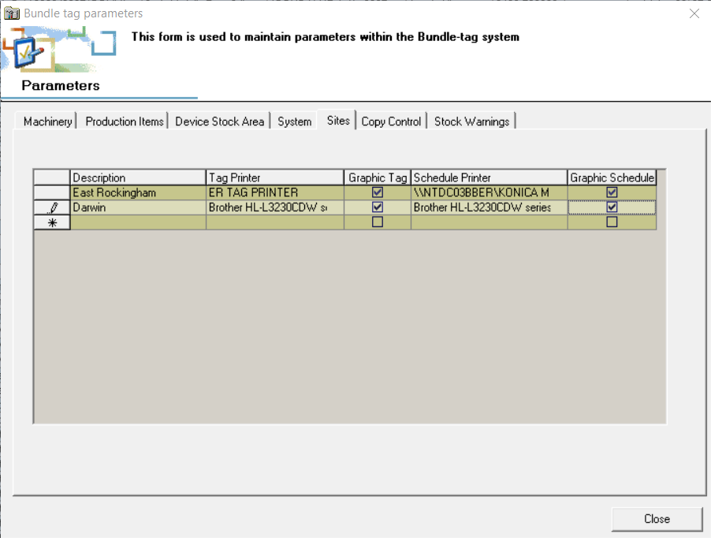The width and height of the screenshot is (711, 538).
Task: Check Graphic Tag on the empty new row
Action: coord(377,222)
